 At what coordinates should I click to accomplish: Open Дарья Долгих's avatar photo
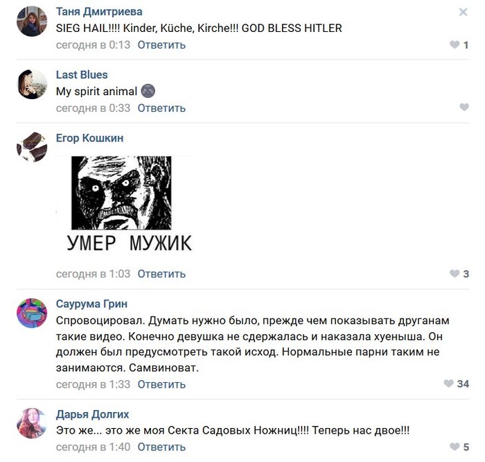(x=32, y=423)
